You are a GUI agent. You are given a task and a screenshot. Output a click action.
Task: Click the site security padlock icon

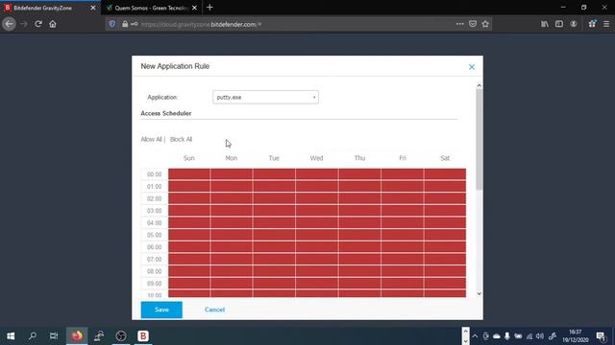click(x=125, y=24)
